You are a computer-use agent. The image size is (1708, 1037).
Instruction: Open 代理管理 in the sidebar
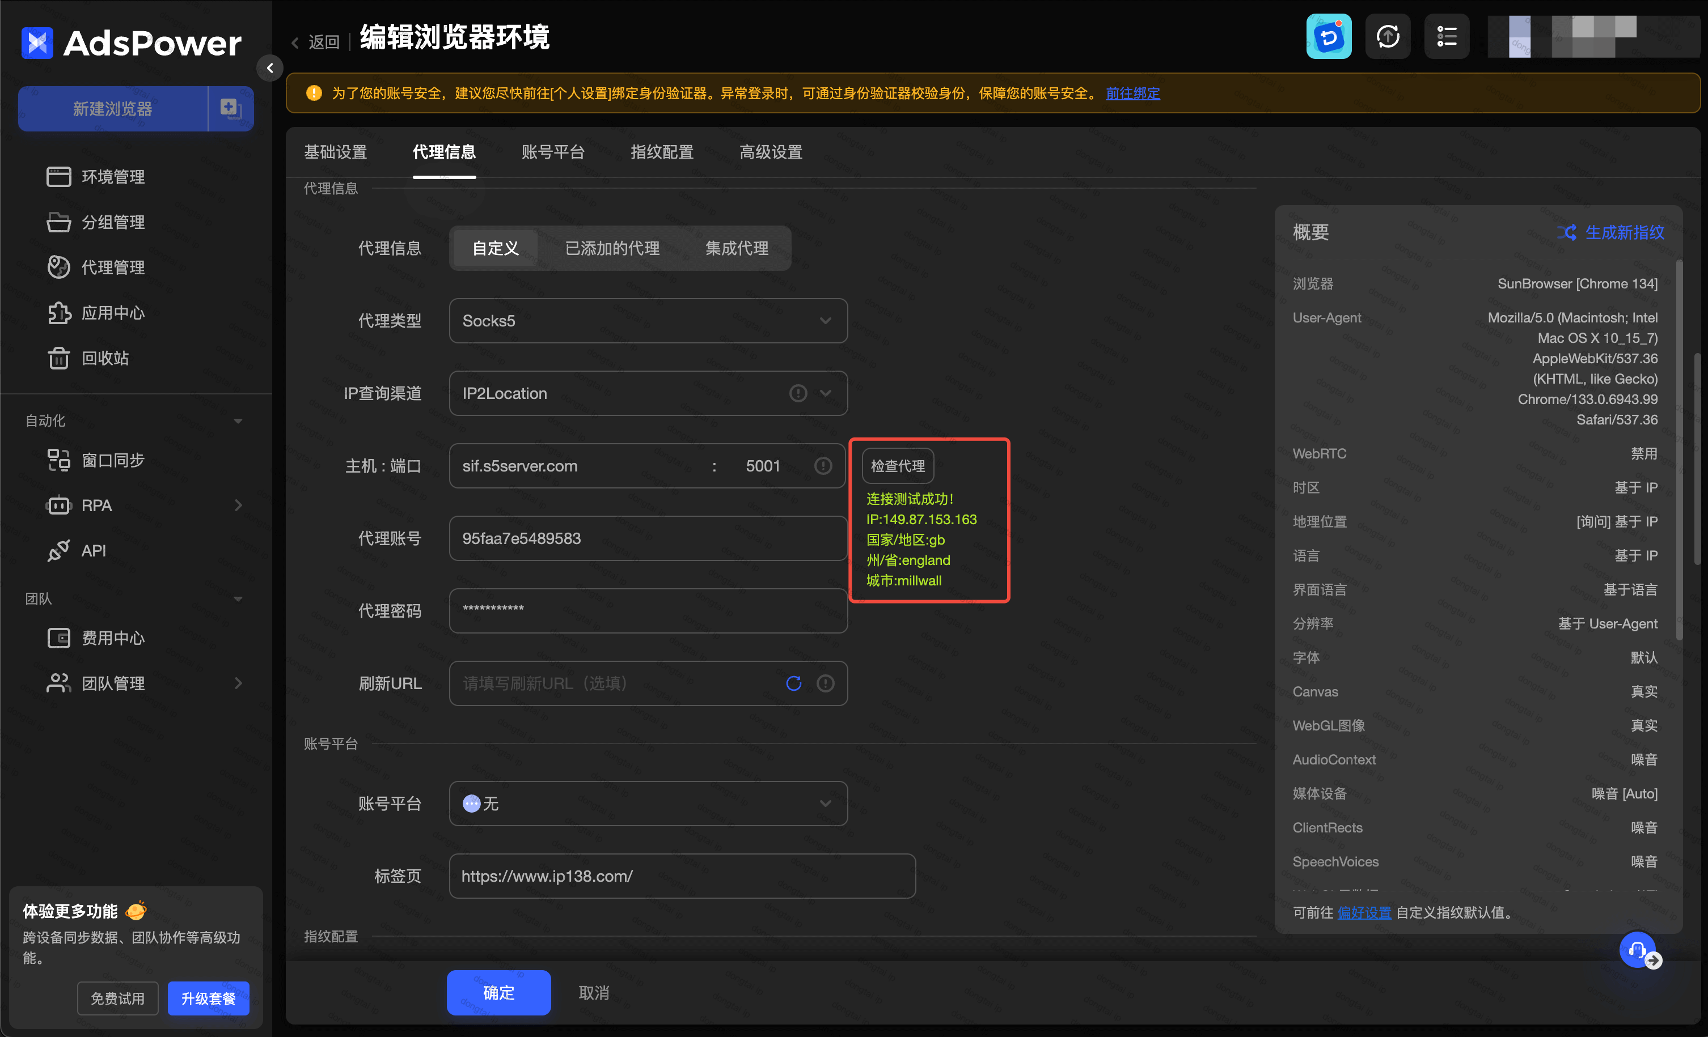(x=113, y=267)
